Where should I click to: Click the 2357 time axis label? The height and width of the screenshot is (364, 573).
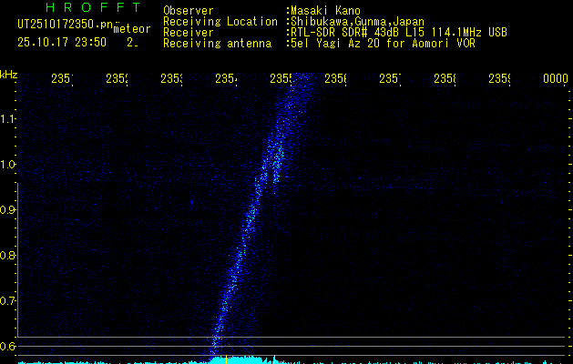coord(390,78)
